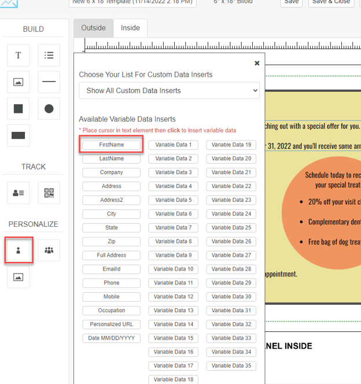Switch to the Inside tab
Image resolution: width=361 pixels, height=384 pixels.
[130, 28]
